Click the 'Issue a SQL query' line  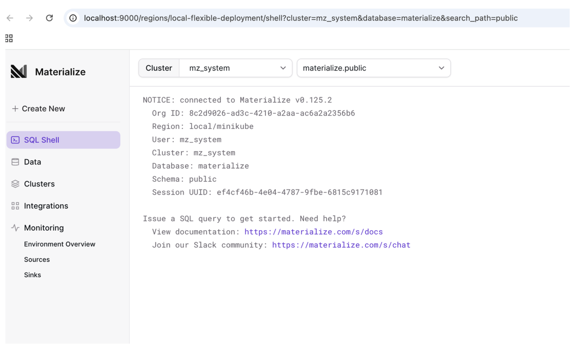[244, 219]
